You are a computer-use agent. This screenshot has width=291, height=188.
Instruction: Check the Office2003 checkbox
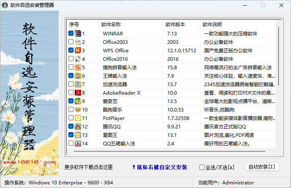pyautogui.click(x=71, y=41)
